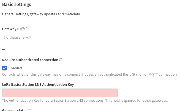The image size is (180, 111).
Task: Click the LoRa Basics Station LNS Authentication Key label
Action: [x=38, y=85]
